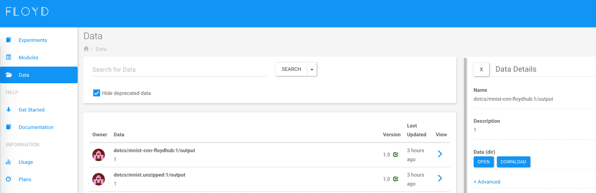The width and height of the screenshot is (596, 193).
Task: Click version 1.0 of mnist-cnn-floydhub row
Action: tap(387, 155)
